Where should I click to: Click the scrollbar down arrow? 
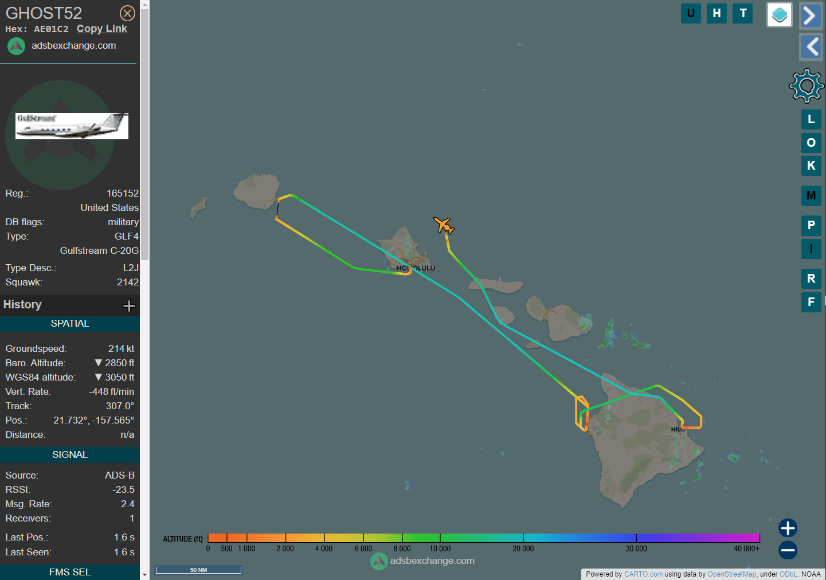[x=144, y=575]
